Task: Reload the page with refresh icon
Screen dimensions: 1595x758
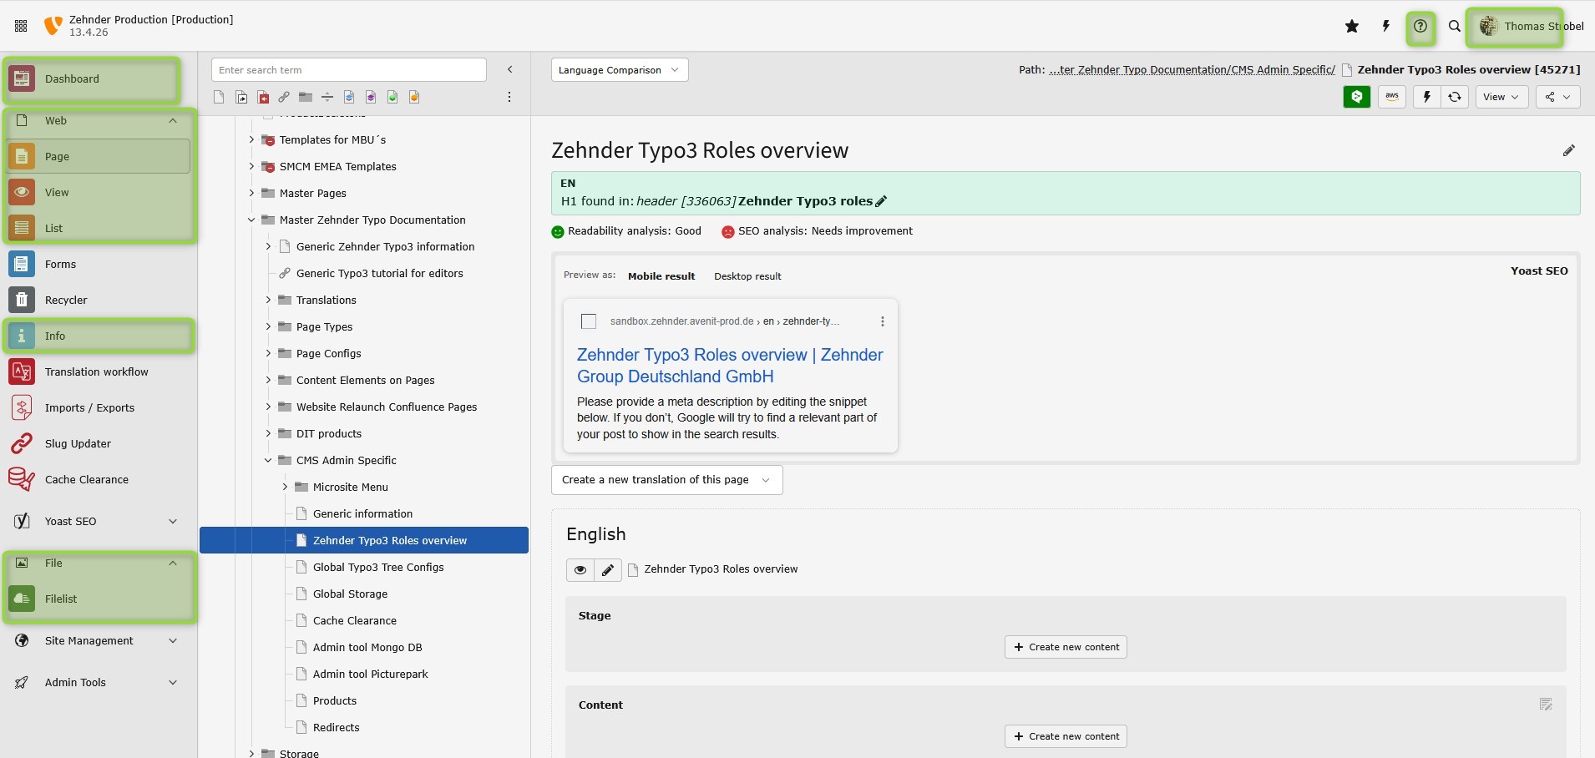Action: 1455,97
